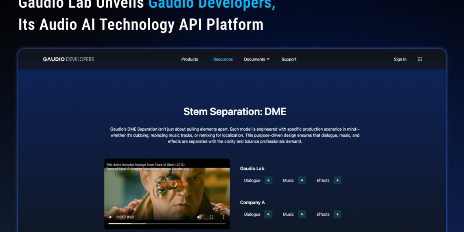Click the 0:05 / 0:30 time display

tap(125, 217)
